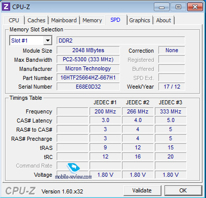The height and width of the screenshot is (198, 206).
Task: Click the Part Number field 16HTF25664HZ-667H1
Action: (88, 77)
